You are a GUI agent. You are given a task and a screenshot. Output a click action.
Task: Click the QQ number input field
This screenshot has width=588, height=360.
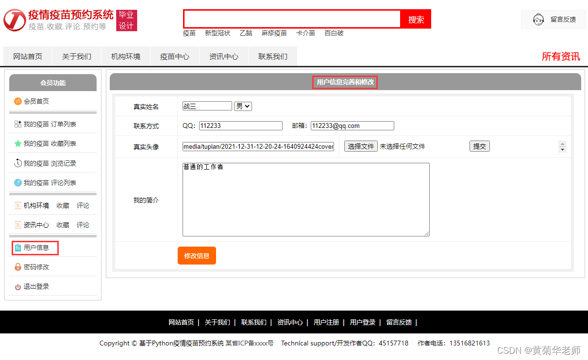point(241,126)
